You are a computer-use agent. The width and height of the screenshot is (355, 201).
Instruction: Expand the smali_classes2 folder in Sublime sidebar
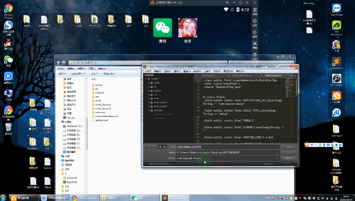tap(149, 102)
